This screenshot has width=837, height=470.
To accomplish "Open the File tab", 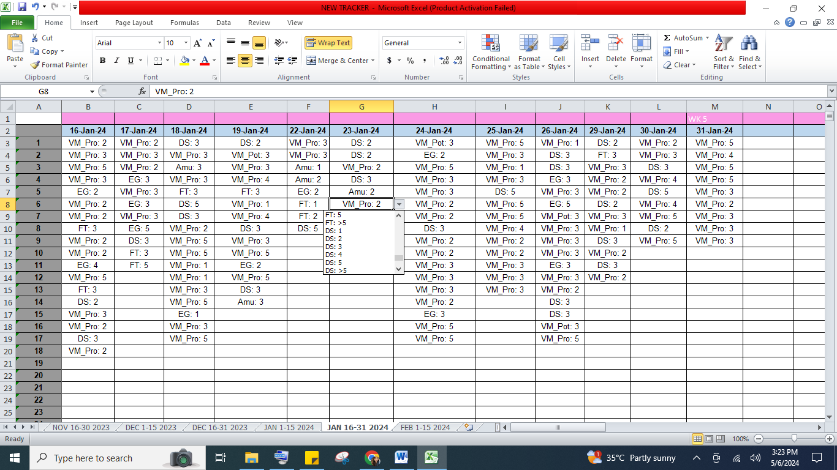I will [x=17, y=23].
